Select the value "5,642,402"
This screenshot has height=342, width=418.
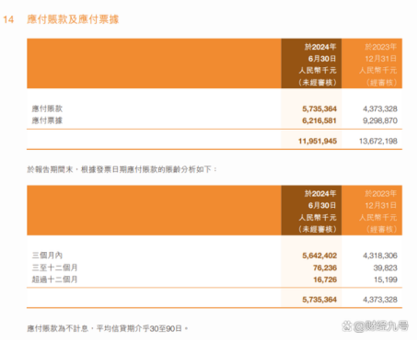(319, 256)
